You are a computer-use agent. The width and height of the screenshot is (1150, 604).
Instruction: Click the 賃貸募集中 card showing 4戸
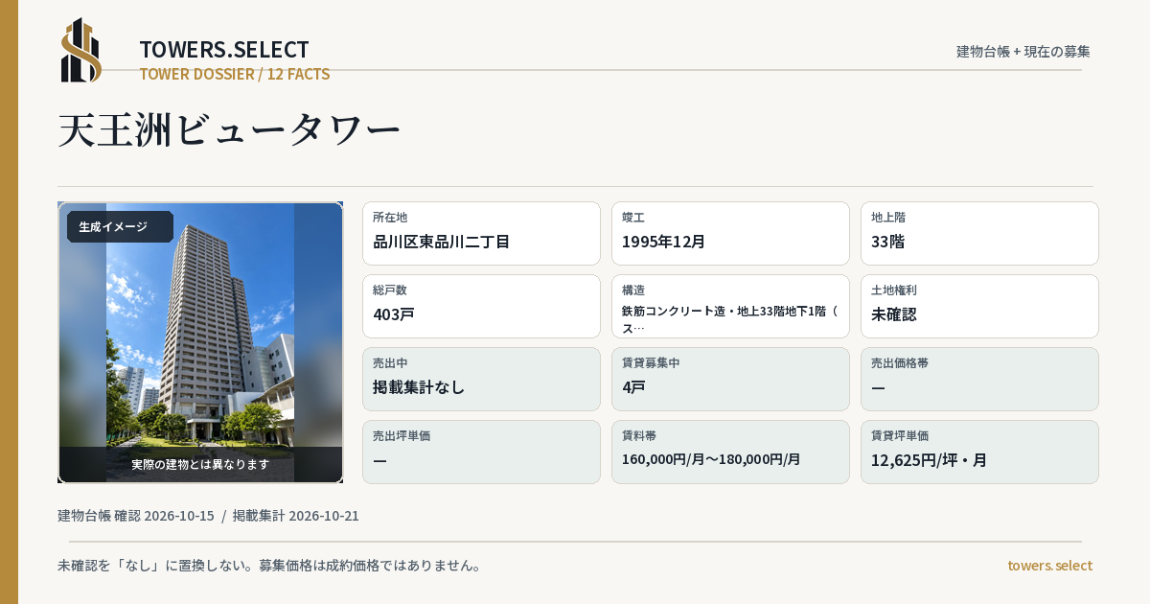tap(730, 379)
